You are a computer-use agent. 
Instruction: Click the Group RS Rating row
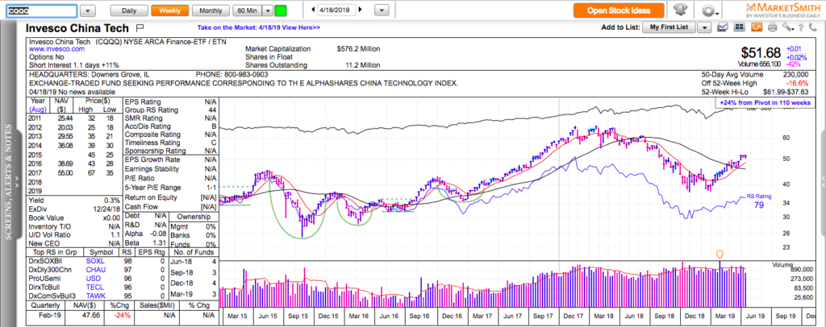click(170, 110)
